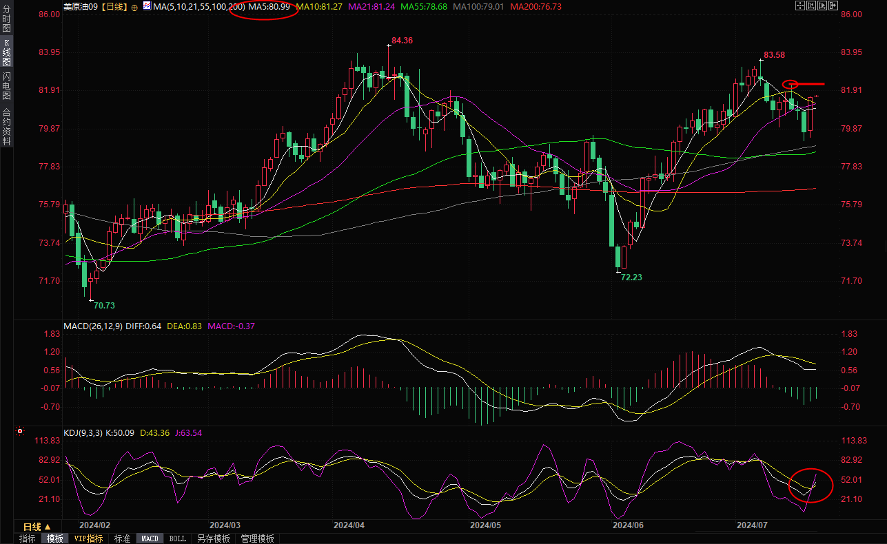Open 管理模板 template manager
This screenshot has width=887, height=544.
pyautogui.click(x=257, y=538)
